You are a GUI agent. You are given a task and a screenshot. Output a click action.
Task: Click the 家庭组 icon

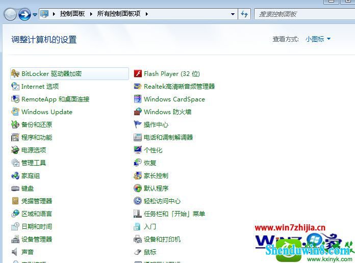15,175
